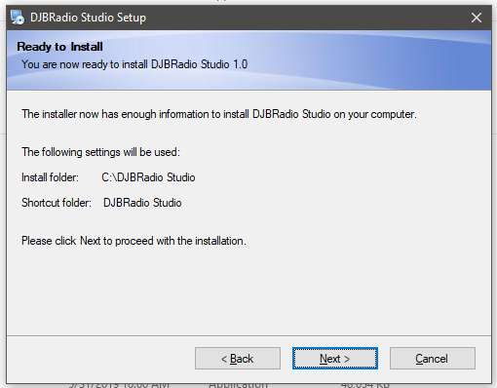Image resolution: width=497 pixels, height=388 pixels.
Task: Click empty gray area above the button row
Action: tap(248, 292)
